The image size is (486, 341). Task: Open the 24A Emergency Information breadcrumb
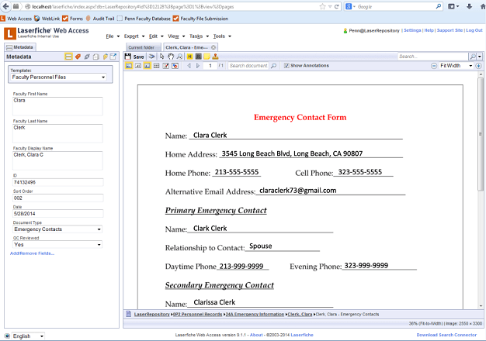click(x=255, y=314)
